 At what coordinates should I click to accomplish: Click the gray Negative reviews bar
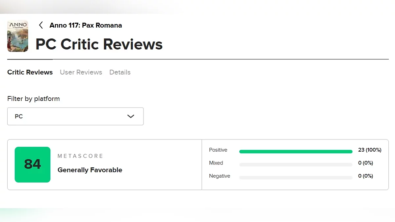point(296,178)
